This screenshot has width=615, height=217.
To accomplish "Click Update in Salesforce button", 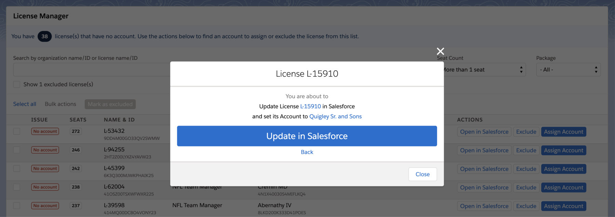I will tap(307, 136).
